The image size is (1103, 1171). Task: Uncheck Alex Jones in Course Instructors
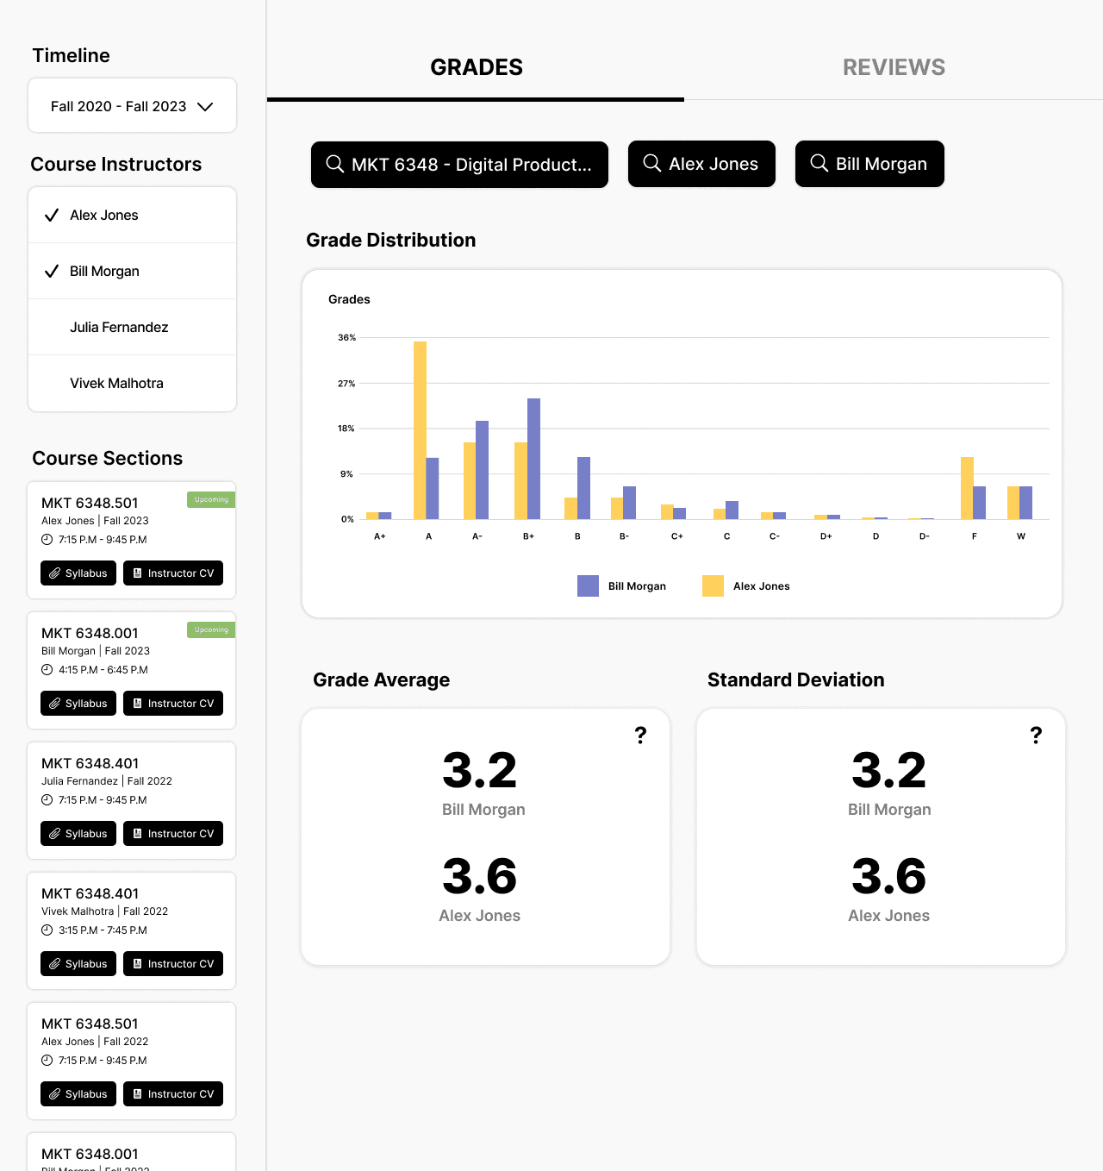tap(132, 215)
